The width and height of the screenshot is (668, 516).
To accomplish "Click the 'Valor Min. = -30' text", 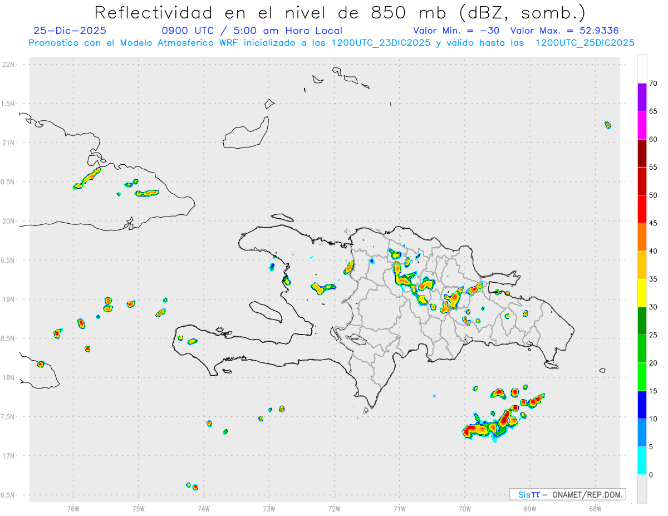I will [456, 31].
